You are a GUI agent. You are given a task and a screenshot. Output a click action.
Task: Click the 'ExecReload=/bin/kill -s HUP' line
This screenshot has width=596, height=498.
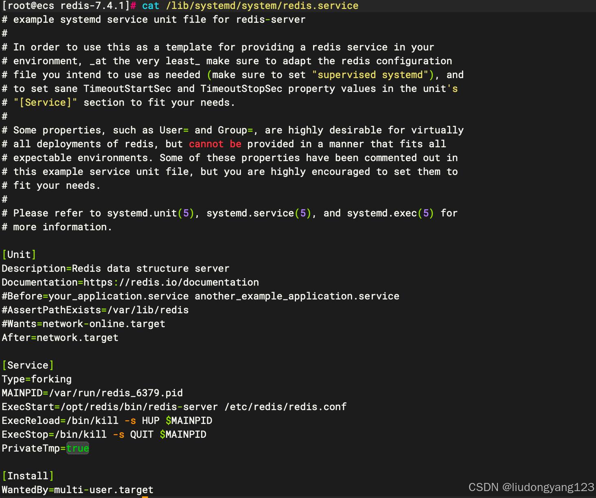pyautogui.click(x=107, y=421)
